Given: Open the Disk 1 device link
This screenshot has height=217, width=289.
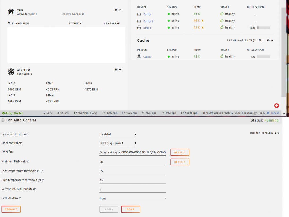Looking at the screenshot, I should coord(147,28).
